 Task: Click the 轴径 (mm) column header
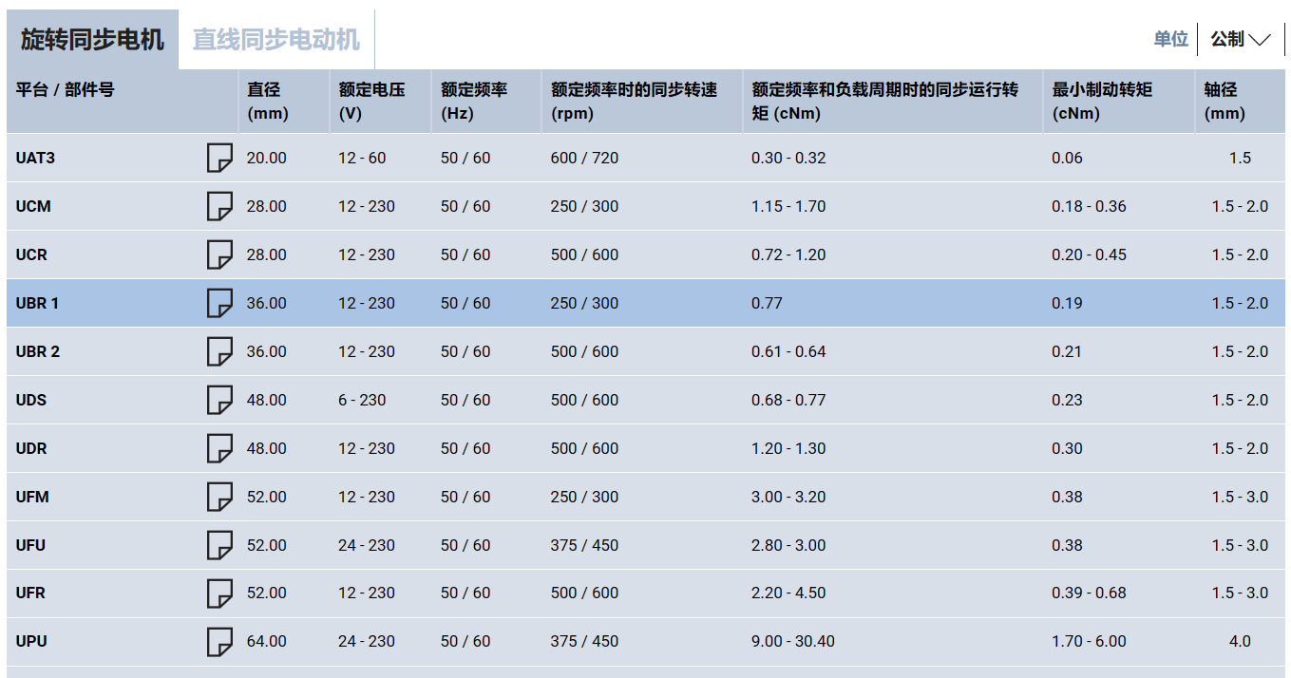point(1224,101)
